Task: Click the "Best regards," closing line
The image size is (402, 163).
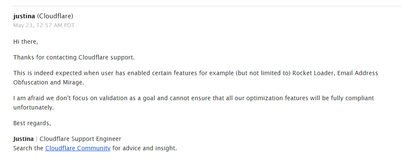Action: pyautogui.click(x=32, y=123)
